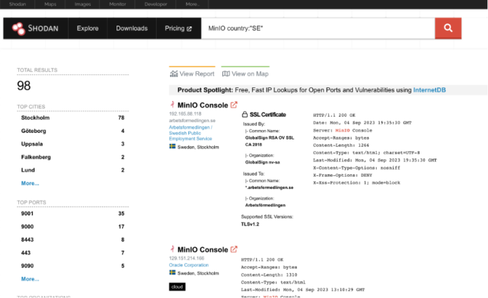Click the Sweden flag beside Oracle Corporation result

click(172, 272)
